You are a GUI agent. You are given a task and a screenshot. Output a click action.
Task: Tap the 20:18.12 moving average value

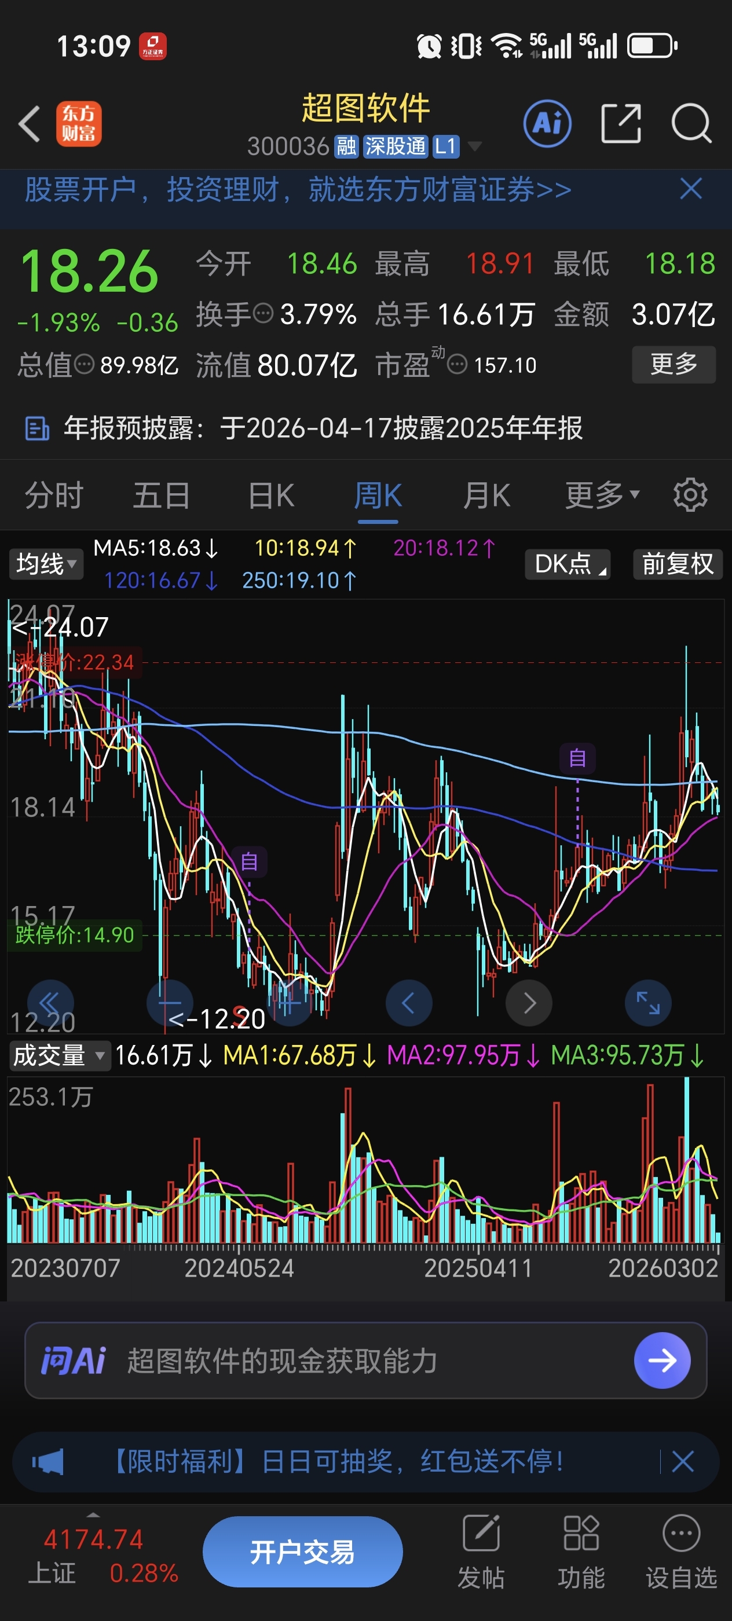tap(444, 548)
